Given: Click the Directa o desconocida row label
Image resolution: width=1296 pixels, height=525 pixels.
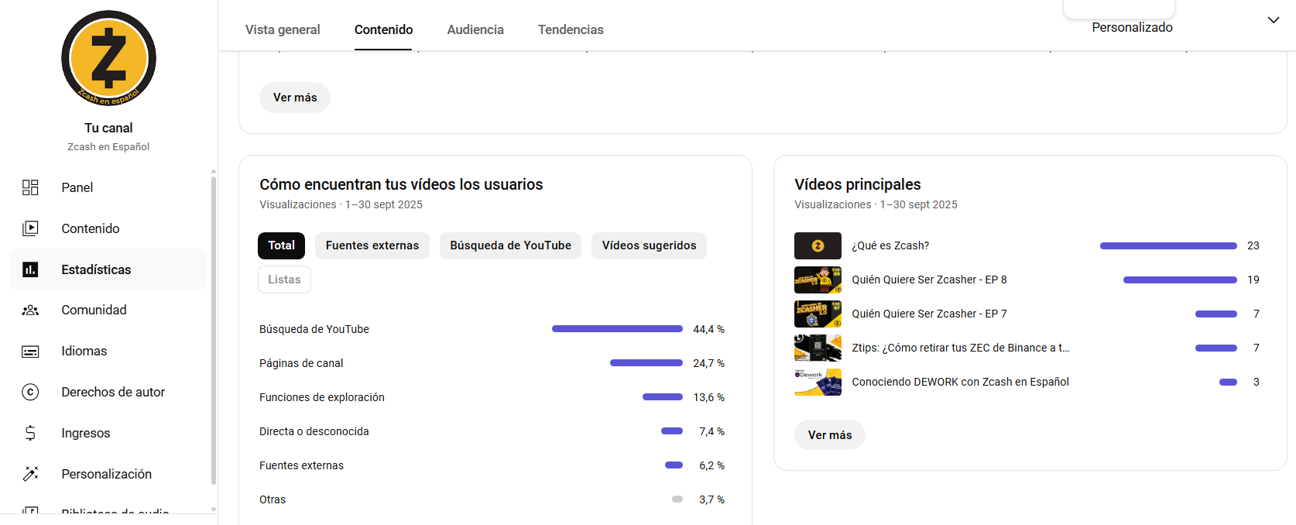Looking at the screenshot, I should pyautogui.click(x=314, y=431).
